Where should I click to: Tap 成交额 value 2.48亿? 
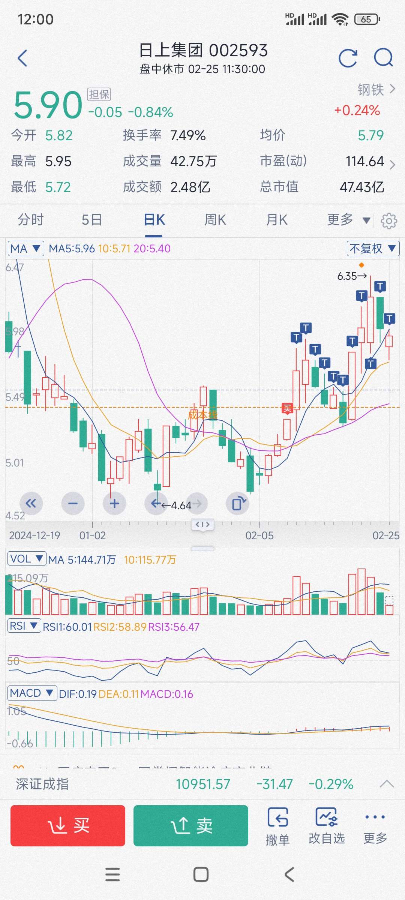coord(190,187)
